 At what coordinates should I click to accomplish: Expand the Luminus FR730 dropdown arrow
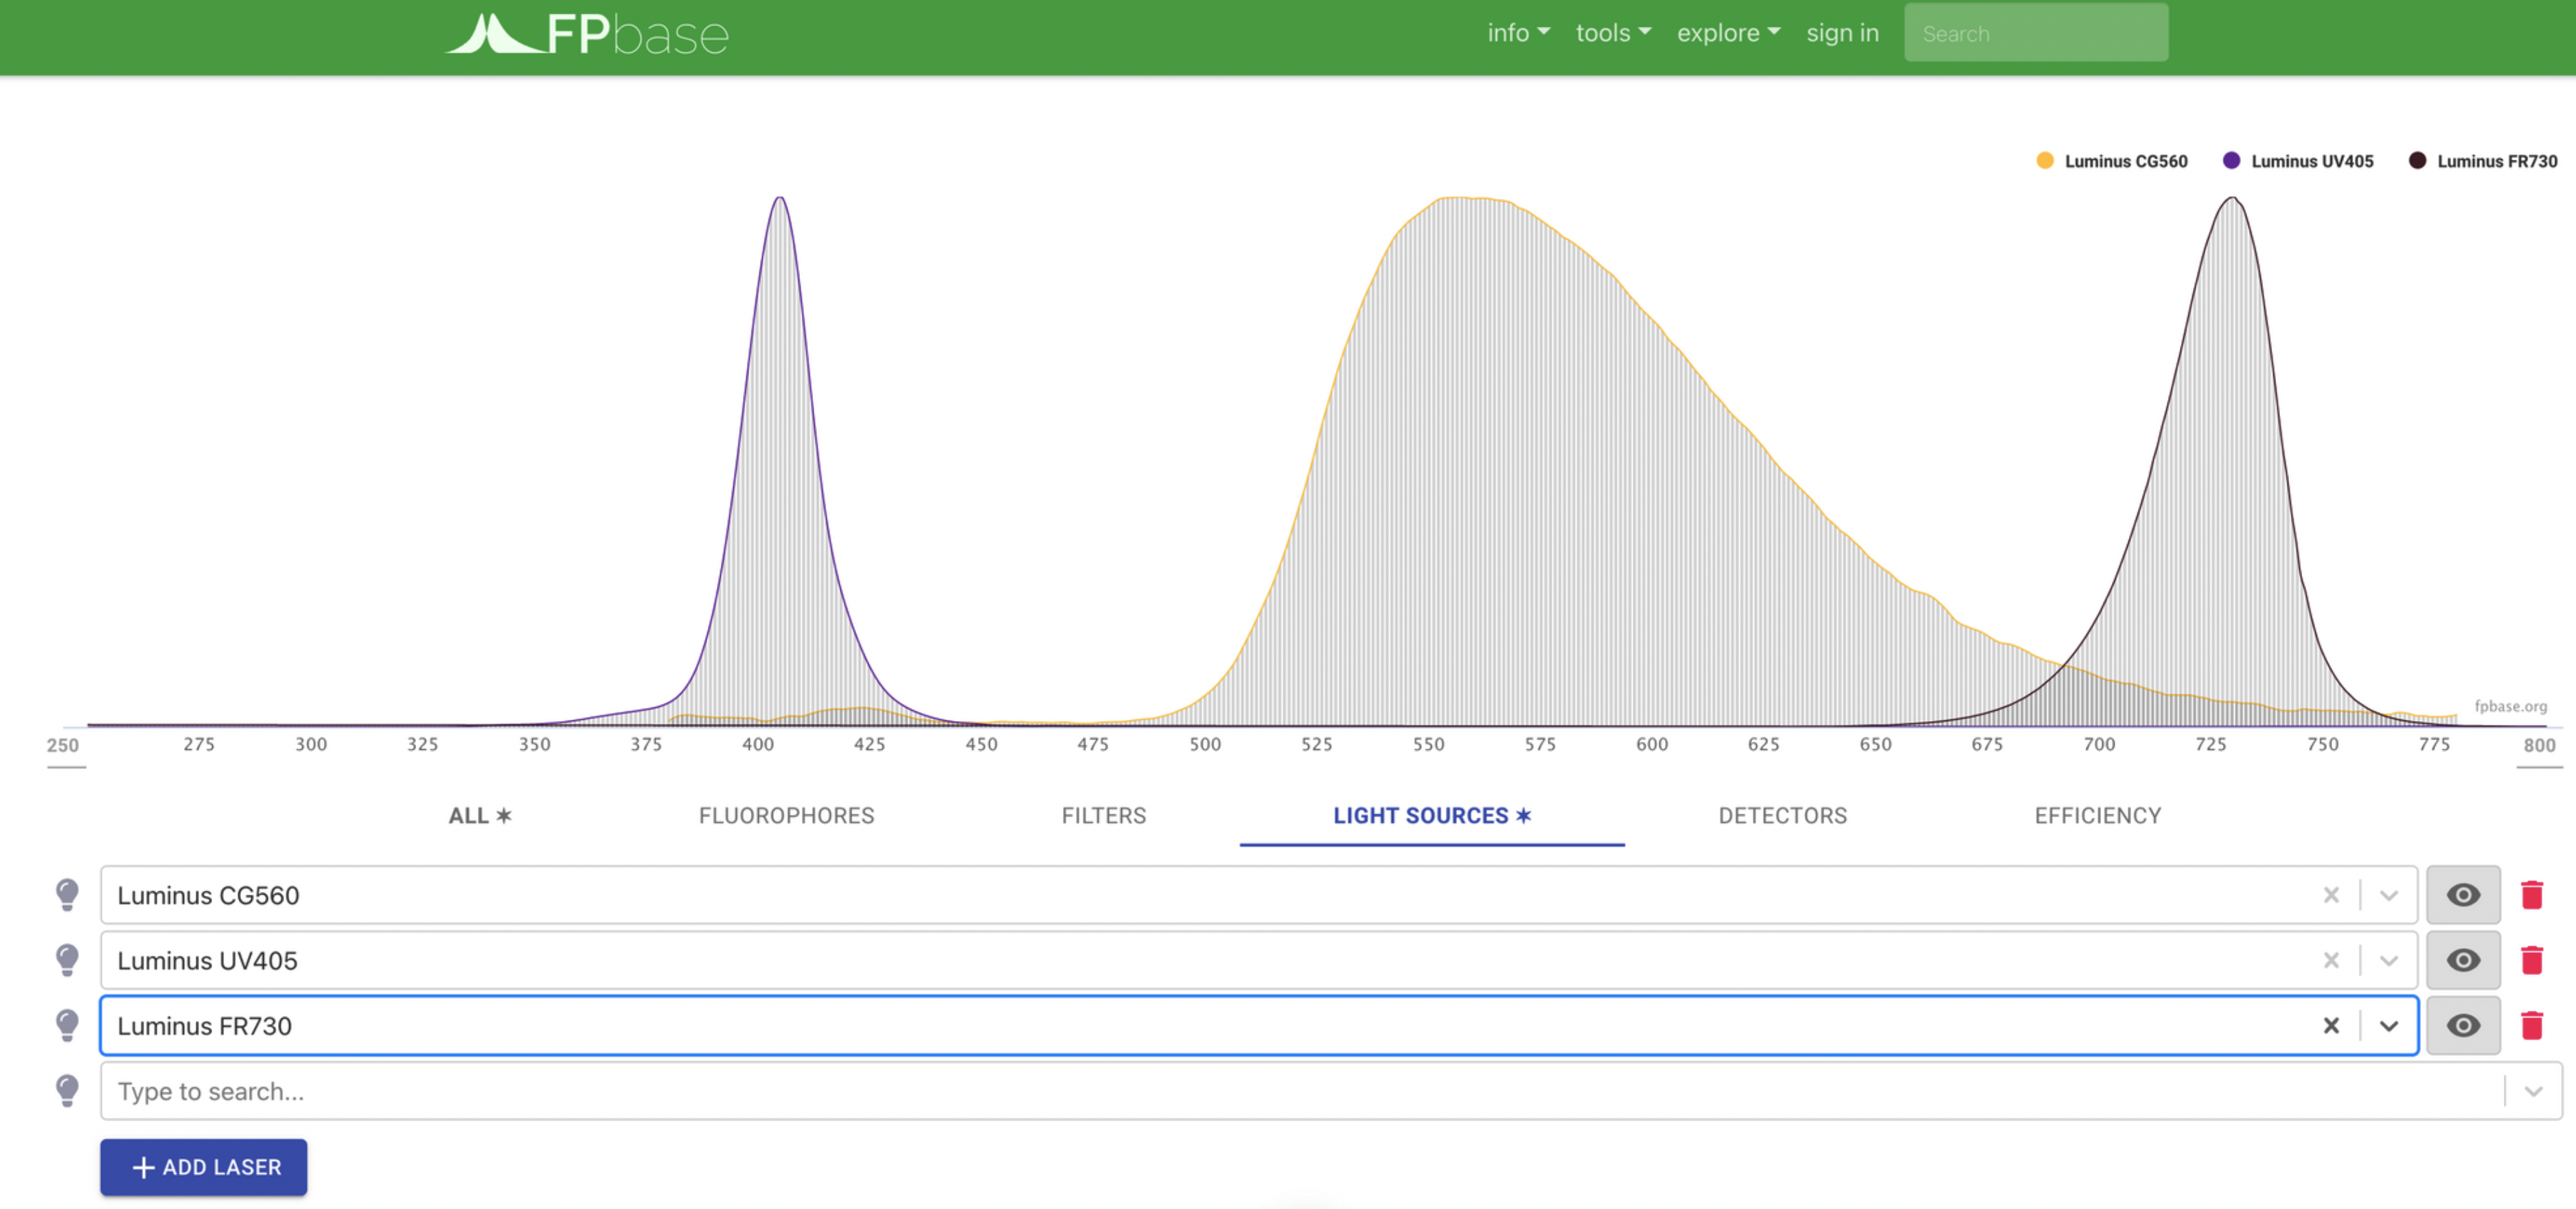tap(2389, 1025)
